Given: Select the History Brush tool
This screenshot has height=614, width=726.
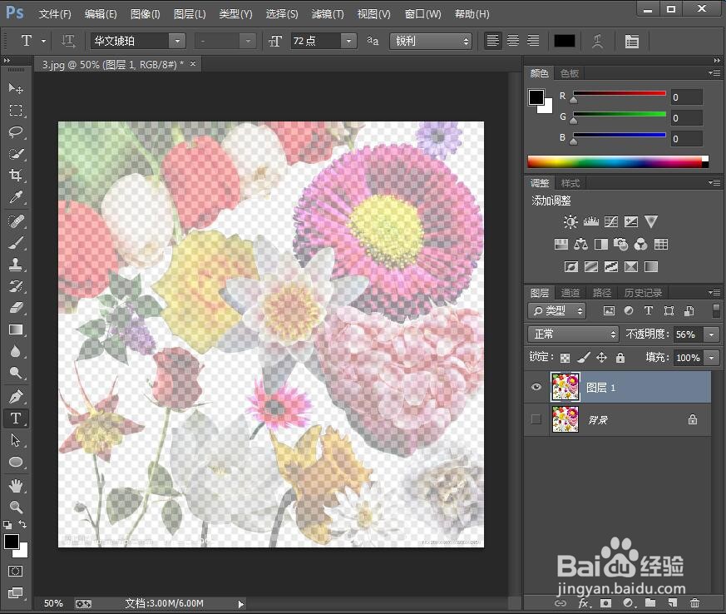Looking at the screenshot, I should coord(15,286).
